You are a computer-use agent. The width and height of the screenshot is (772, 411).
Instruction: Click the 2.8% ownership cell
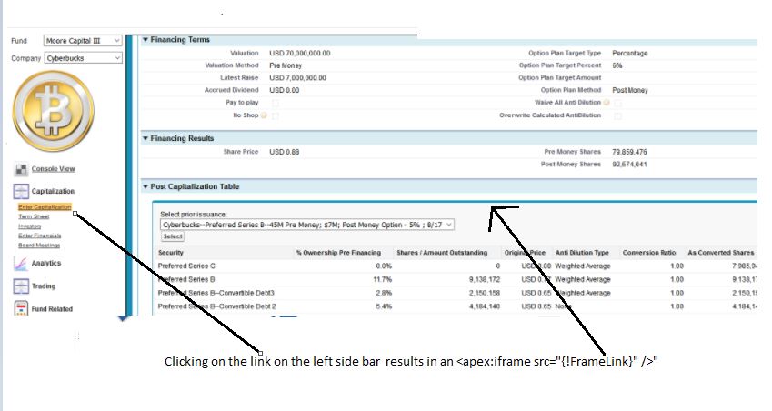385,293
